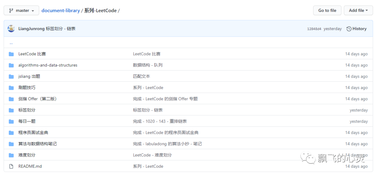Screen dimensions: 377x175
Task: Click folder icon for LeetCode 比赛
Action: (11, 54)
